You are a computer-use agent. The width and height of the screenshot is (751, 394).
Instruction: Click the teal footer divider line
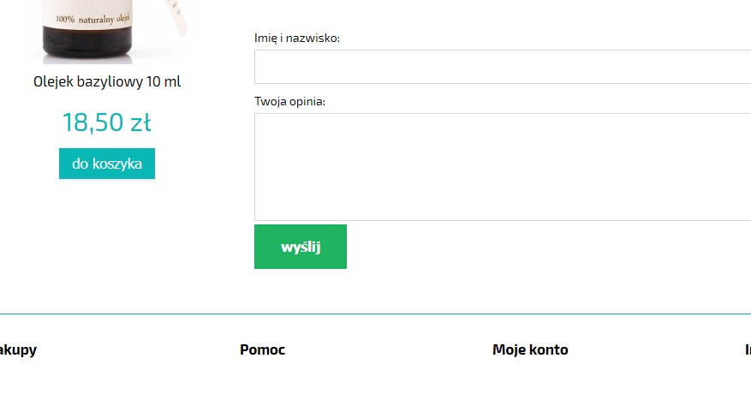(375, 314)
